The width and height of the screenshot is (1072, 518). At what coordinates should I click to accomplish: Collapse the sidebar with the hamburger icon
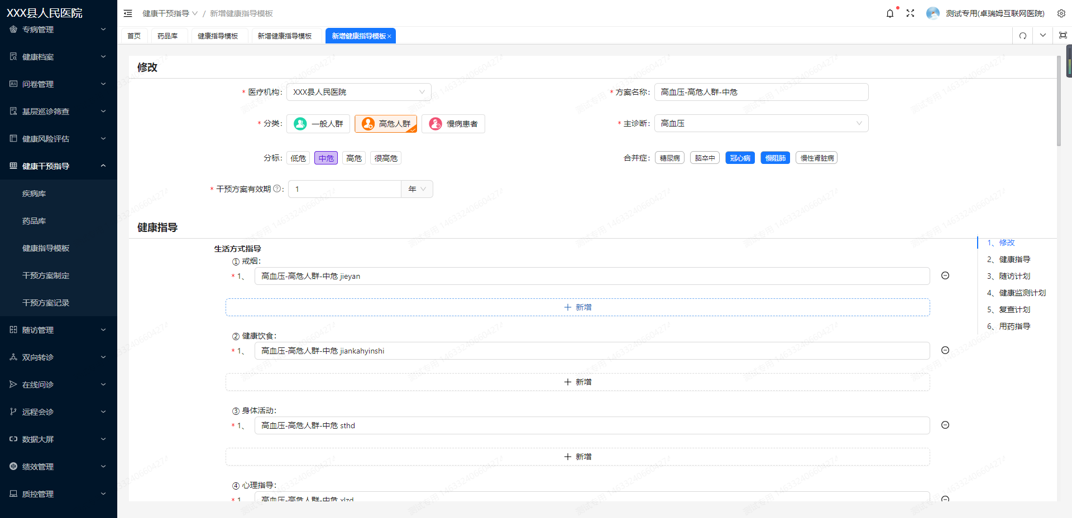point(128,13)
